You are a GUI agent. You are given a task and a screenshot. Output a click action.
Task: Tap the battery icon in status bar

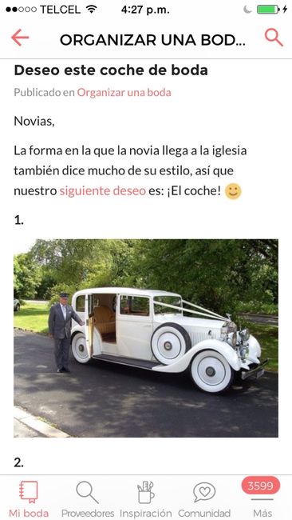click(268, 10)
